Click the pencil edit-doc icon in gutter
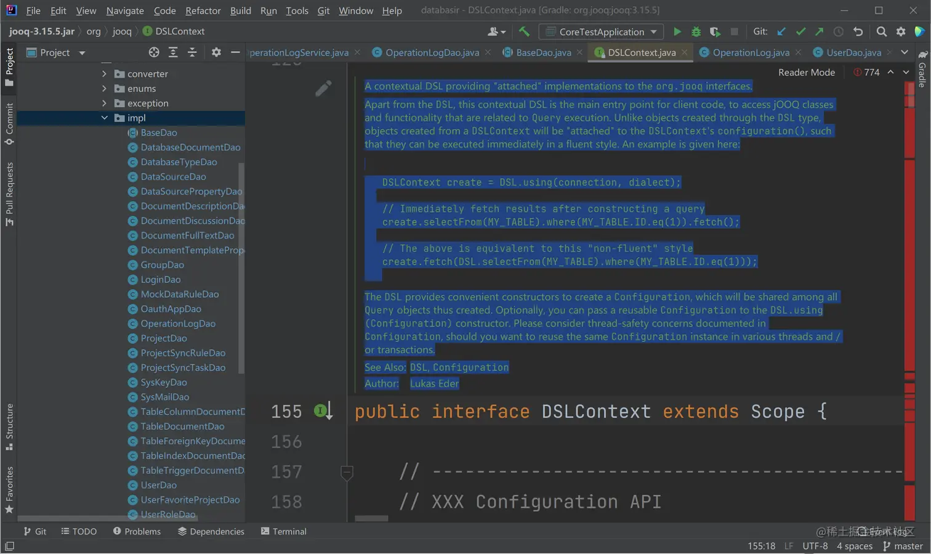Image resolution: width=931 pixels, height=554 pixels. click(323, 89)
